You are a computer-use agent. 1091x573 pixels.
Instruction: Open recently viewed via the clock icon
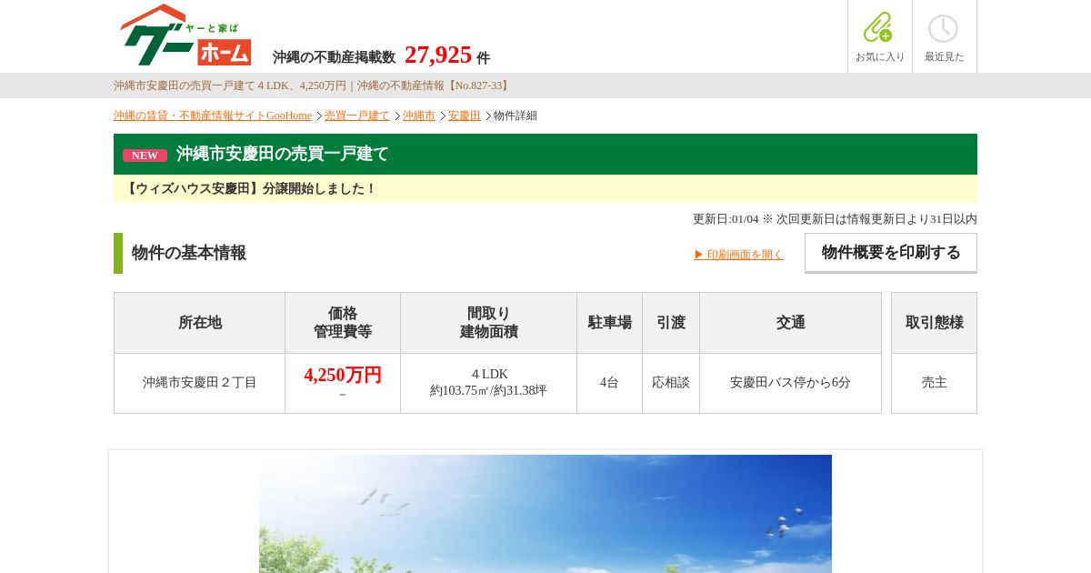click(x=944, y=36)
